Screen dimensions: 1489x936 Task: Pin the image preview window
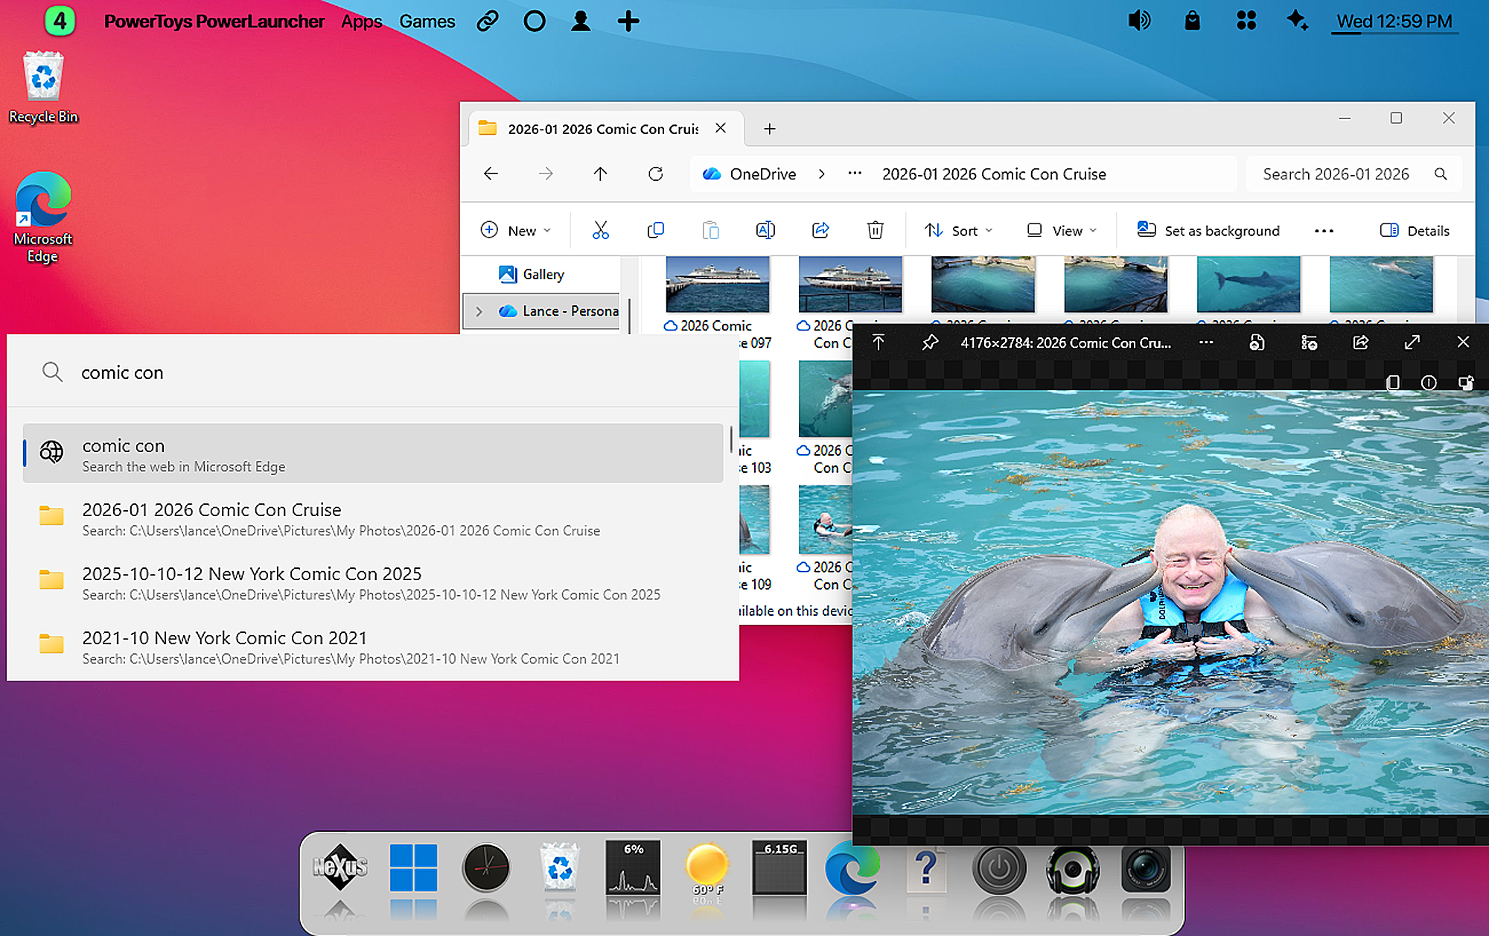point(930,343)
